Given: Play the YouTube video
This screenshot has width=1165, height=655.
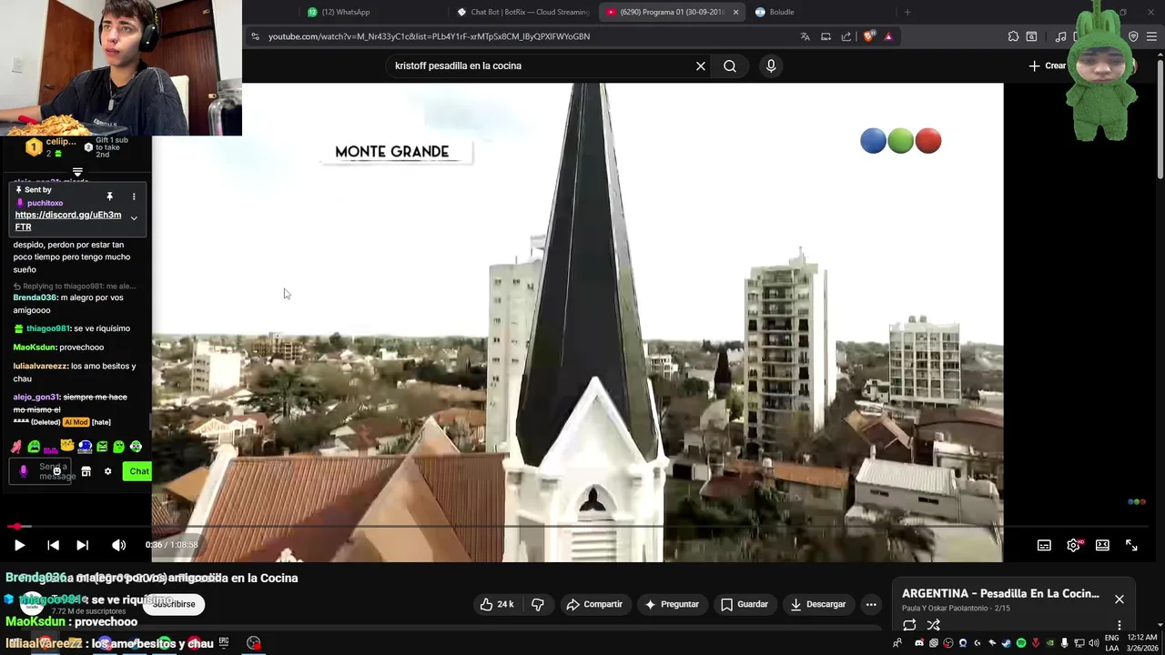Looking at the screenshot, I should [19, 545].
